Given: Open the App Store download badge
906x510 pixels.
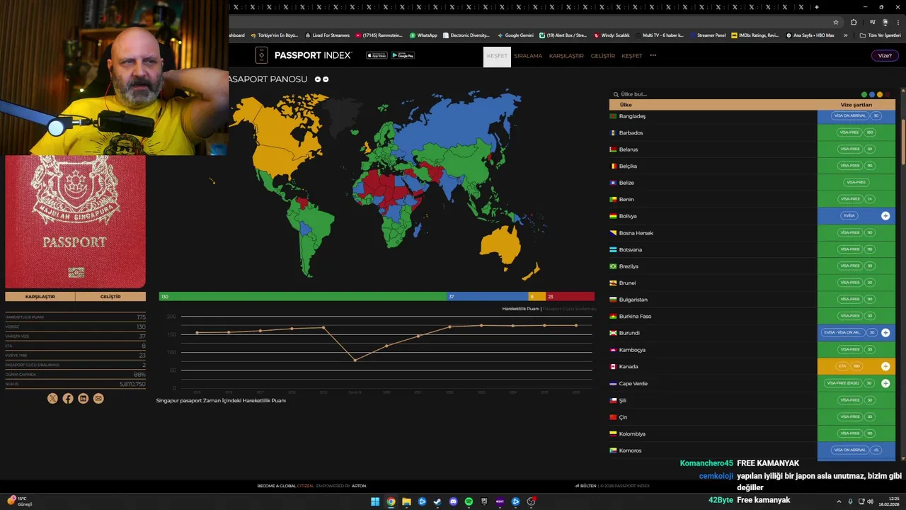Looking at the screenshot, I should (x=377, y=55).
